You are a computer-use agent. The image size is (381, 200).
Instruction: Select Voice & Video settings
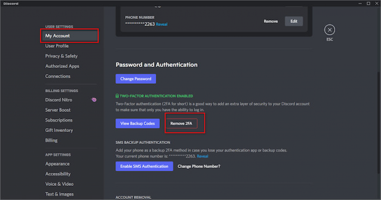[59, 184]
